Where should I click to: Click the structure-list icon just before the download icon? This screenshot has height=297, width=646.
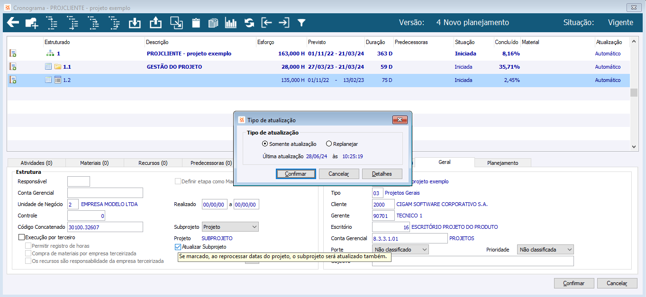click(x=114, y=22)
